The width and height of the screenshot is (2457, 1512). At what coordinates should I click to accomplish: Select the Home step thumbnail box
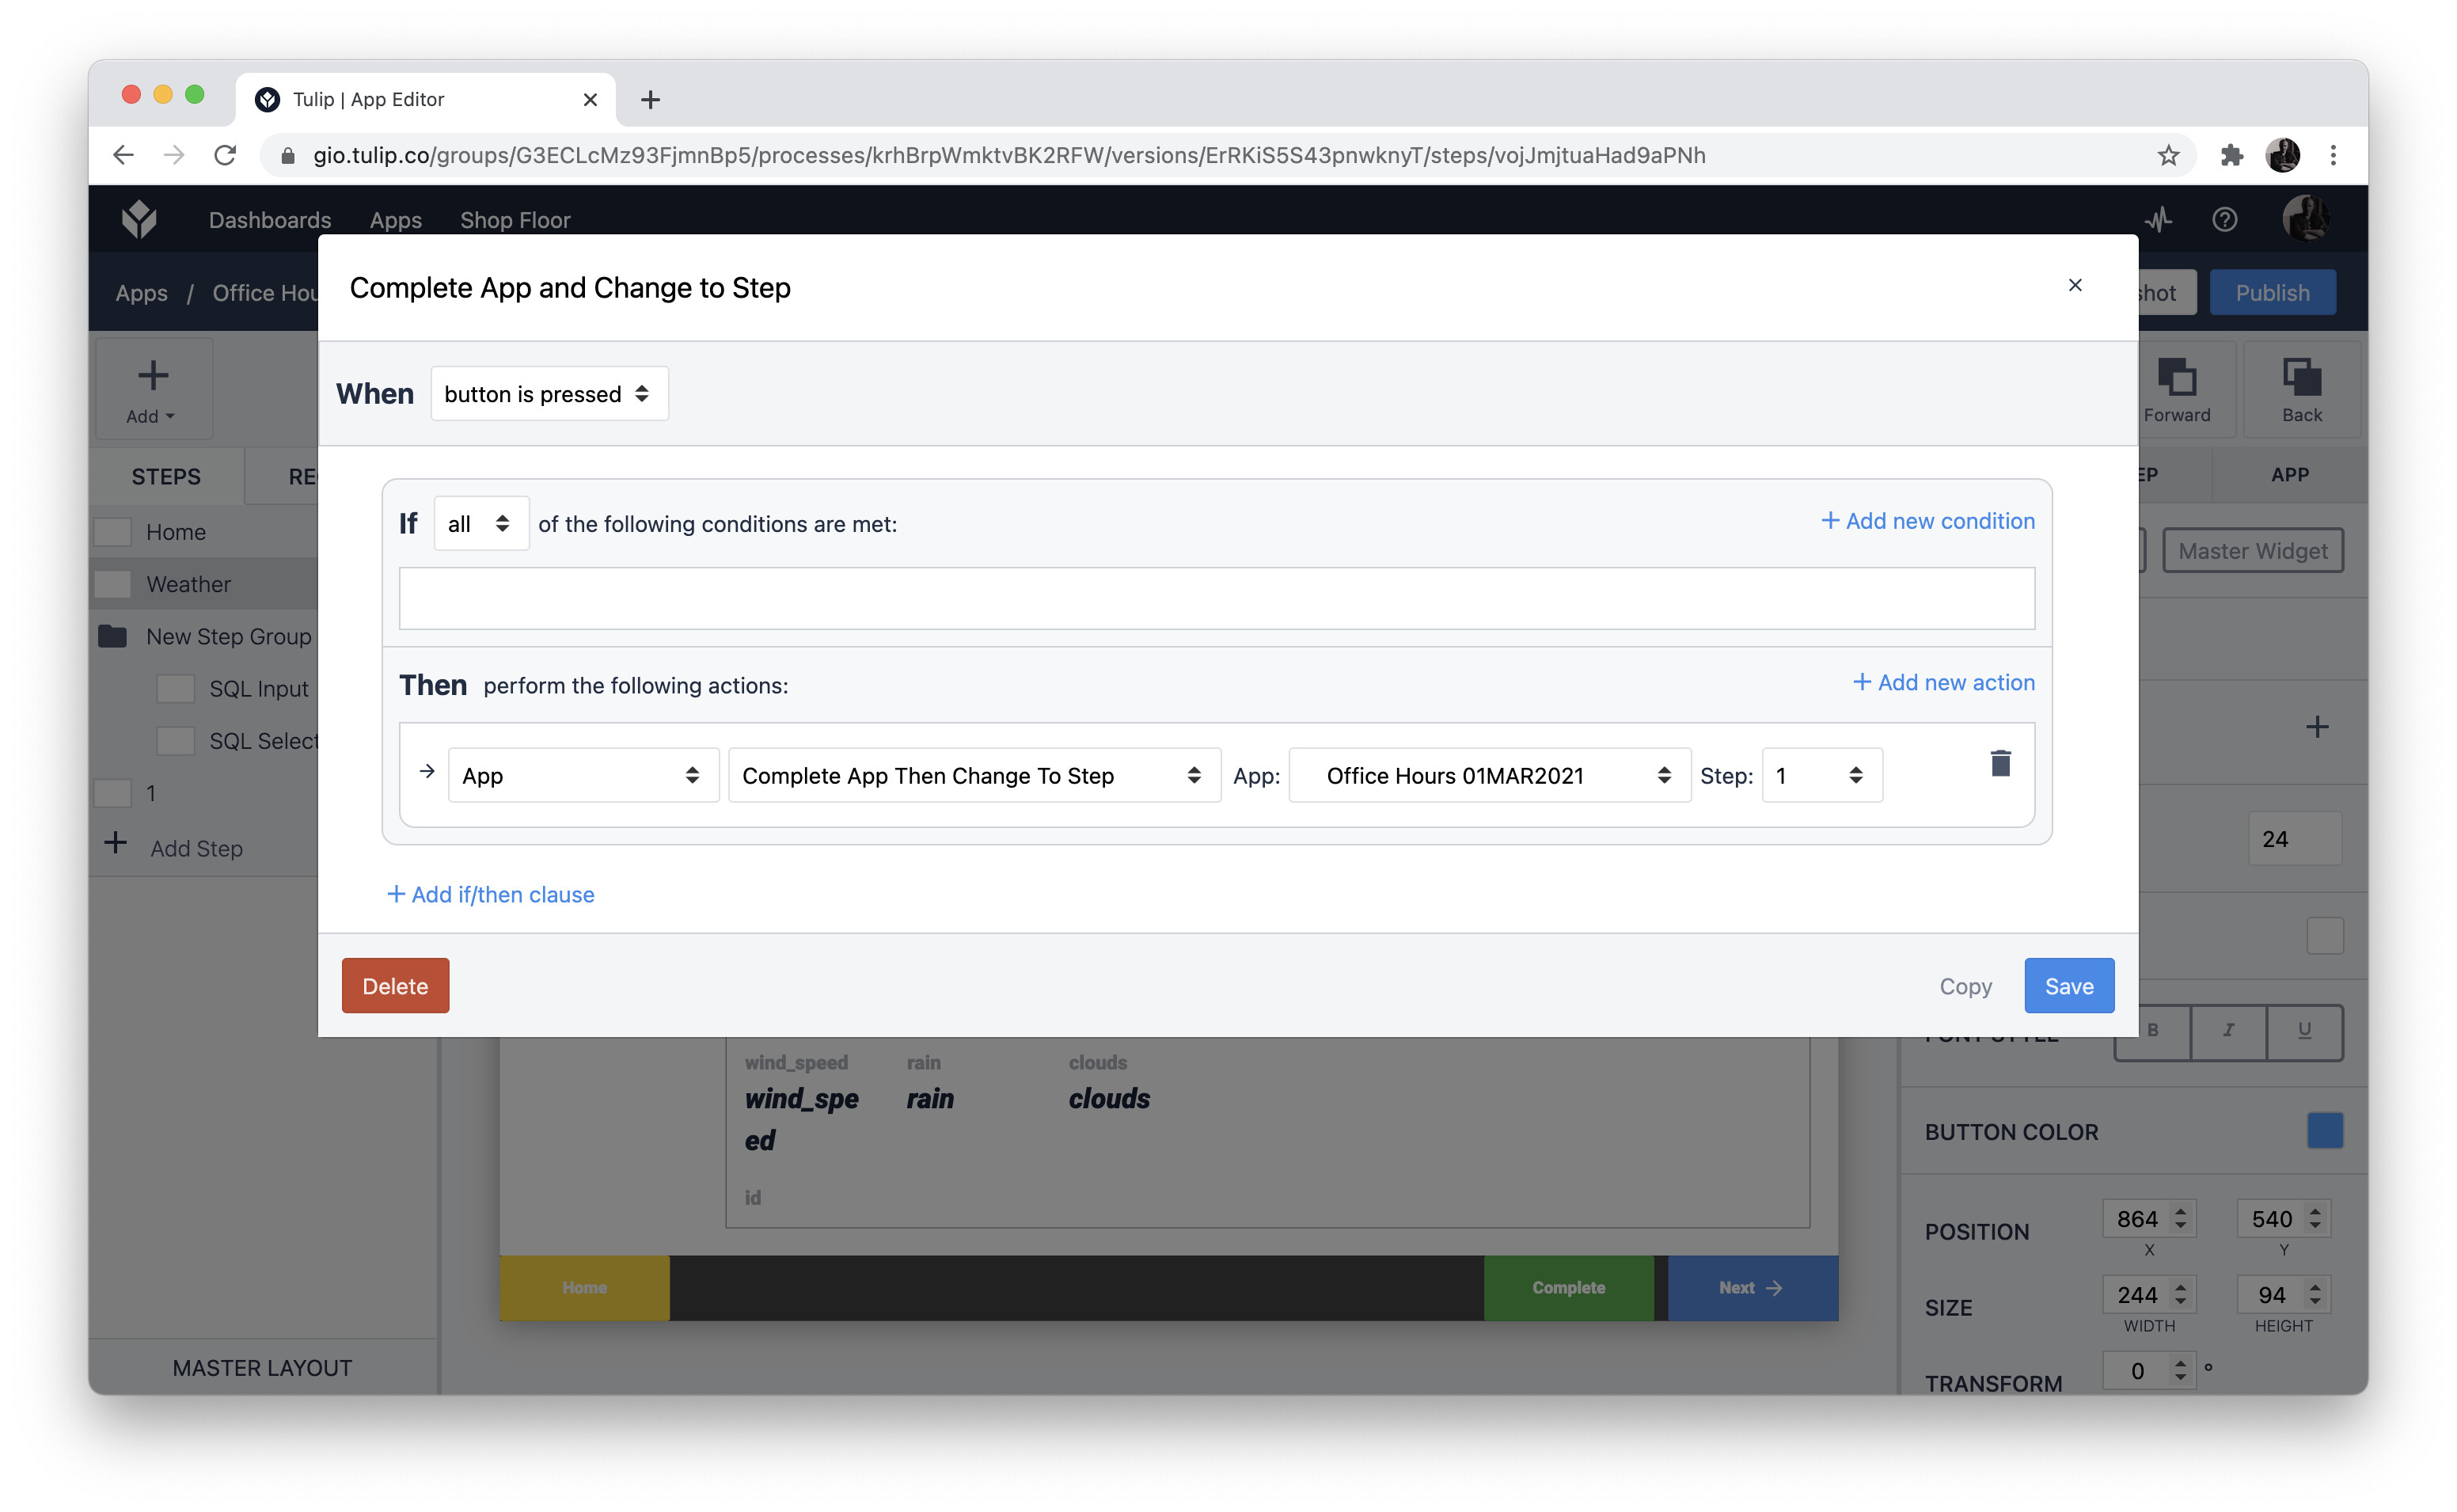point(112,532)
